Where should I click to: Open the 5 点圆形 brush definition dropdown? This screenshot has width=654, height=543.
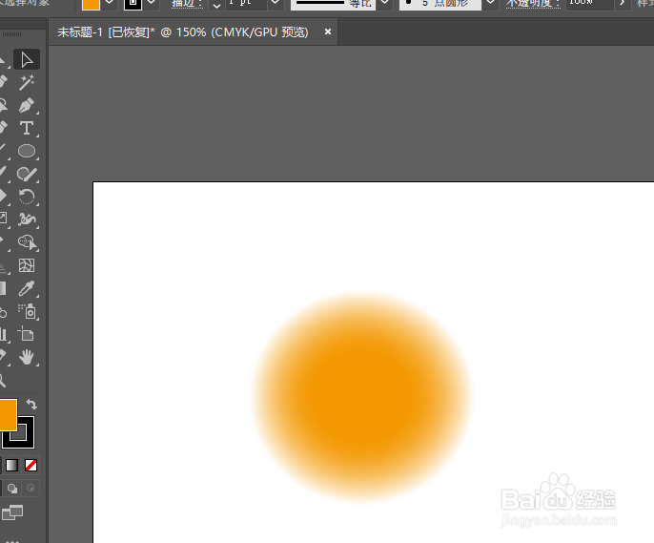(489, 4)
